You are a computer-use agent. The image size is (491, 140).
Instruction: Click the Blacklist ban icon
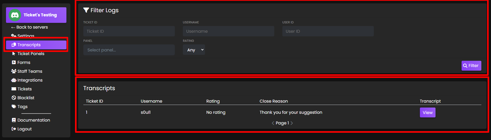[x=14, y=98]
